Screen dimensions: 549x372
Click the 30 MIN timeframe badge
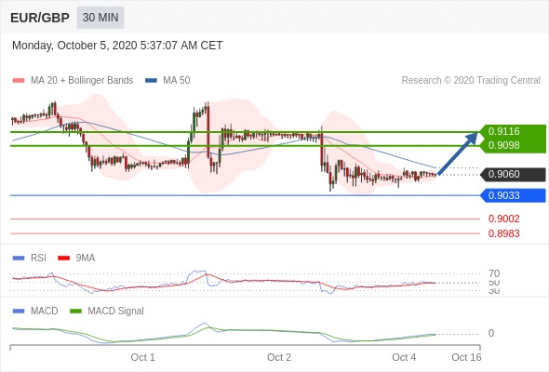(x=100, y=18)
